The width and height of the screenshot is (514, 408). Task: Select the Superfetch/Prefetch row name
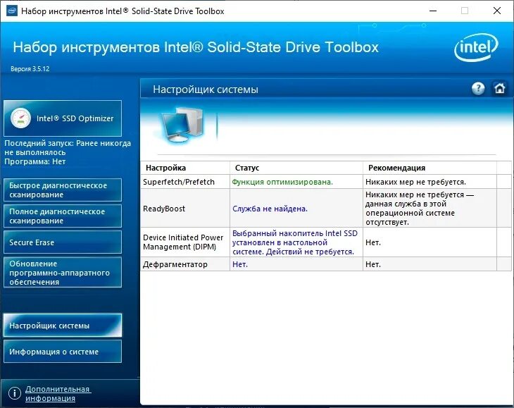[x=179, y=182]
